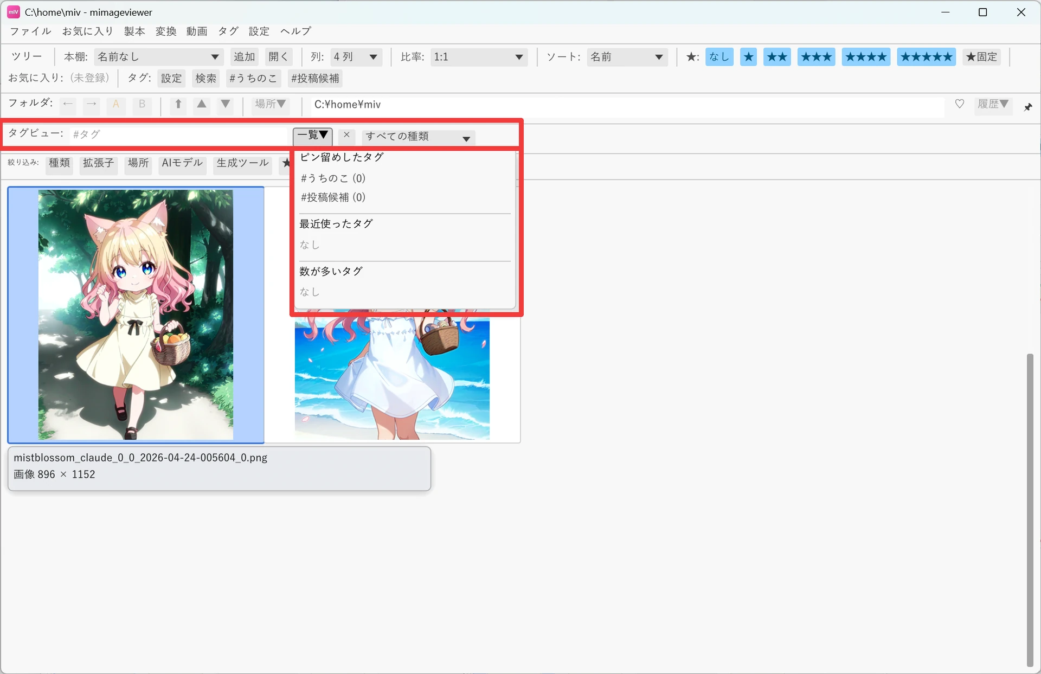
Task: Select pinned tag #うちのこ (0)
Action: point(333,178)
